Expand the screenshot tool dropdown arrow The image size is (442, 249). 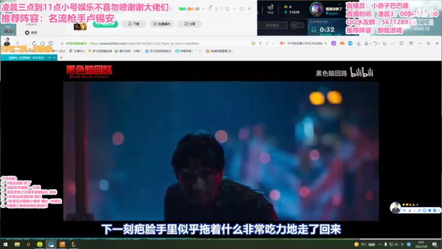click(370, 44)
